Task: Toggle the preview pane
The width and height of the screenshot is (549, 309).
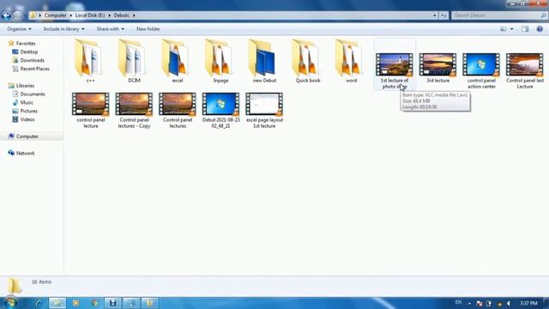Action: (525, 29)
